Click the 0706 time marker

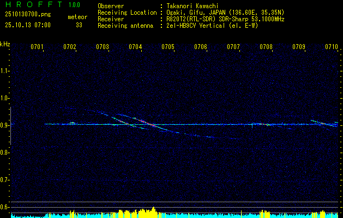[201, 47]
